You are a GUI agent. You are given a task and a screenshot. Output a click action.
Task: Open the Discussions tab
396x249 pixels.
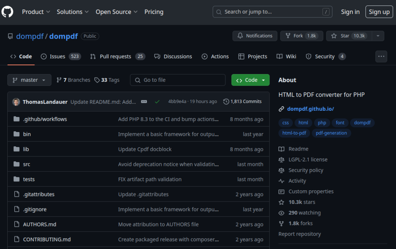[x=173, y=56]
